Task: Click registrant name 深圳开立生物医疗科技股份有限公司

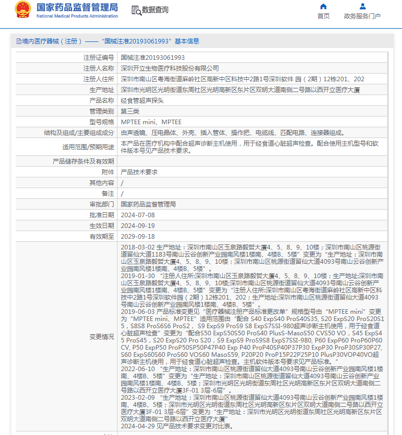Action: 170,68
